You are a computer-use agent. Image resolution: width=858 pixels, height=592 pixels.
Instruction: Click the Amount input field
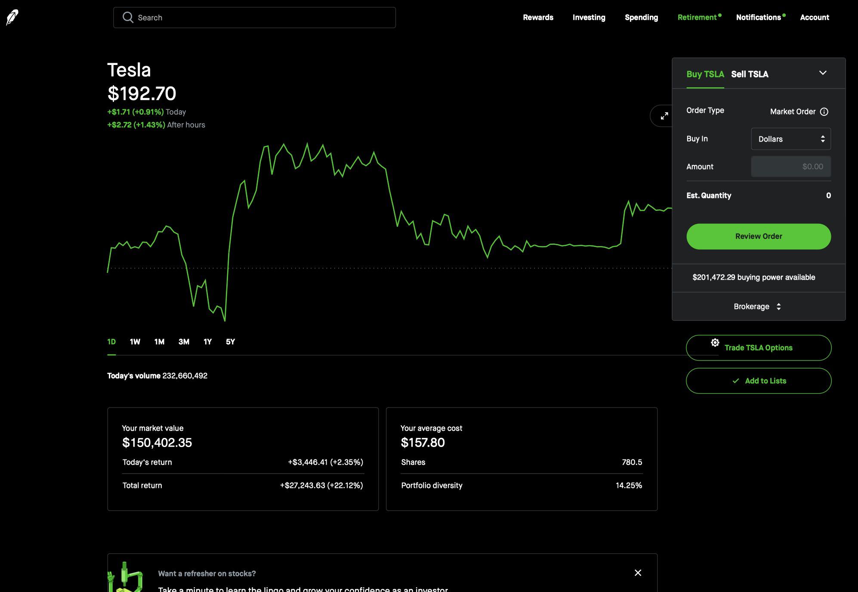tap(790, 166)
